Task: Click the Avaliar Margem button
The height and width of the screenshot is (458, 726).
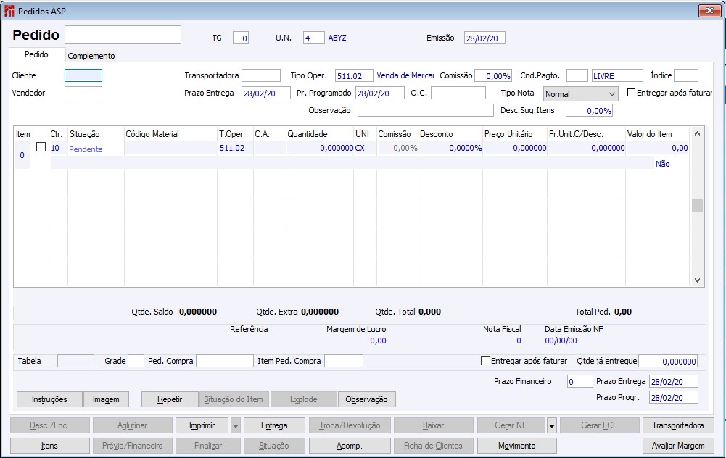Action: [678, 446]
